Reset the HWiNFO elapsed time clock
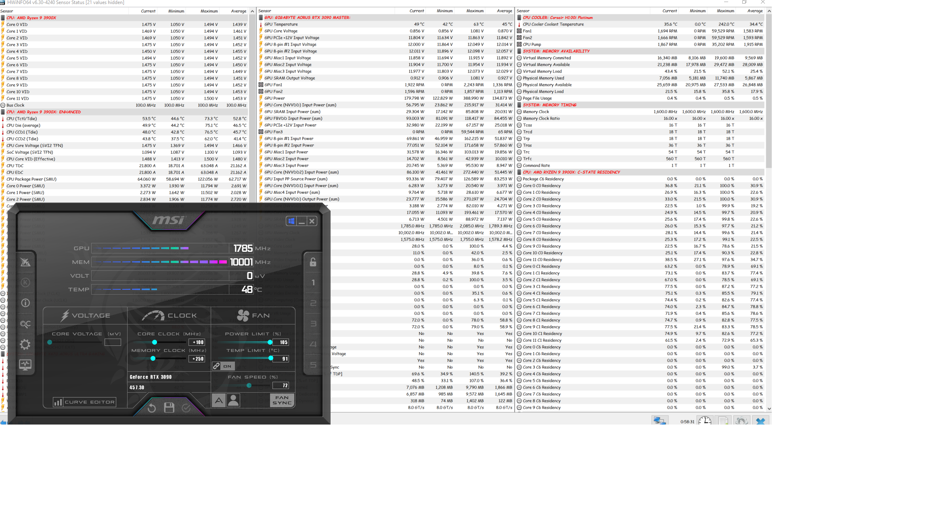The width and height of the screenshot is (930, 523). [x=705, y=420]
